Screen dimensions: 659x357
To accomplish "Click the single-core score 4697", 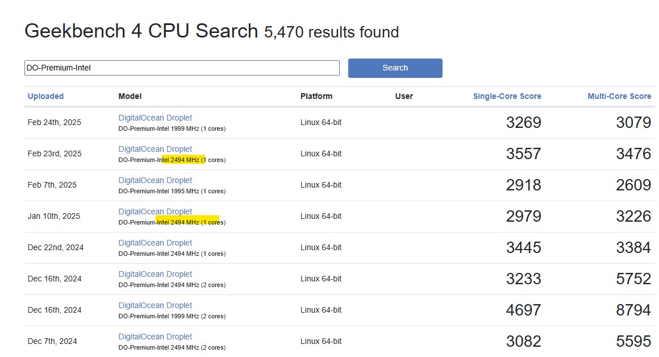I will pos(523,310).
